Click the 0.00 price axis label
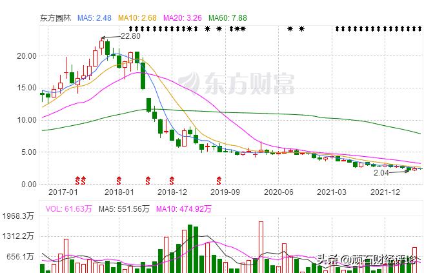The height and width of the screenshot is (273, 424). click(x=29, y=185)
